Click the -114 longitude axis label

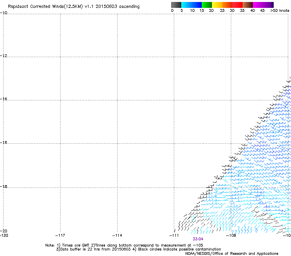point(117,236)
